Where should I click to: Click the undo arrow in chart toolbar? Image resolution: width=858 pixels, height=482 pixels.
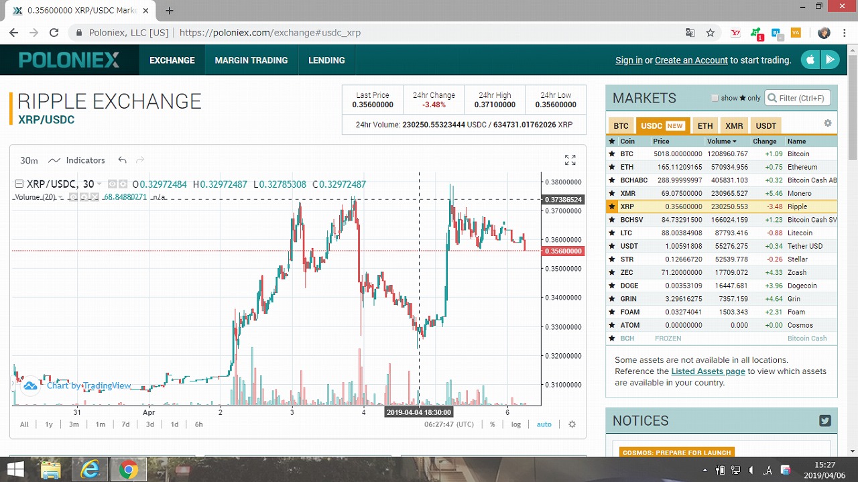(122, 160)
